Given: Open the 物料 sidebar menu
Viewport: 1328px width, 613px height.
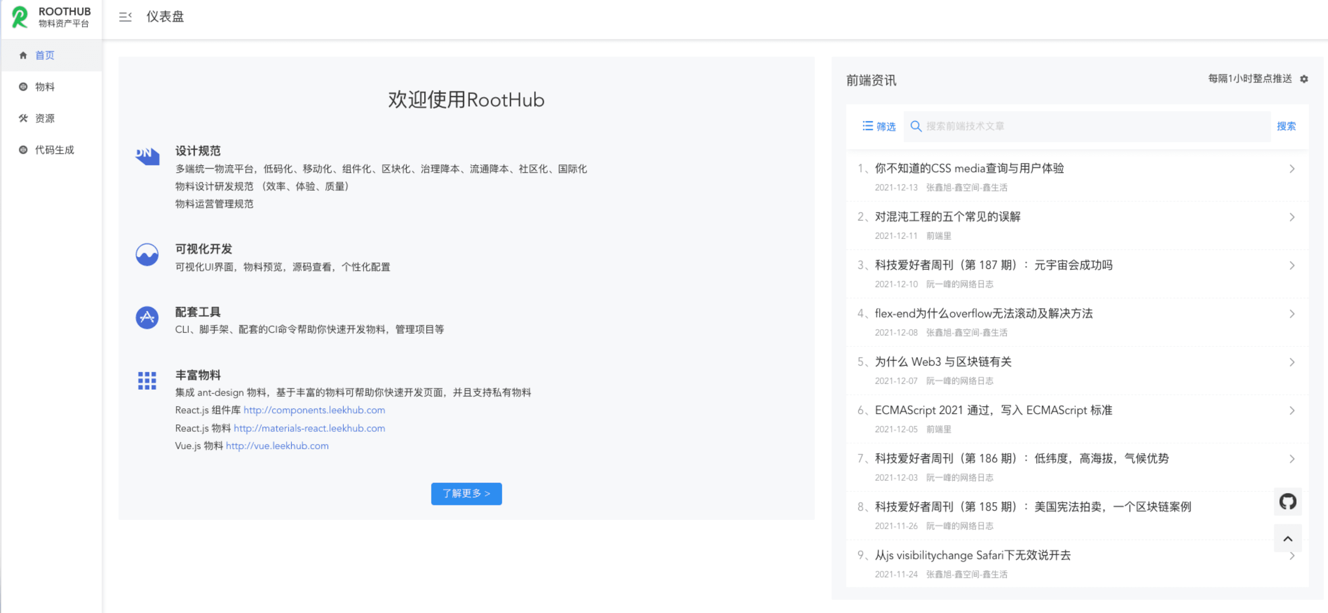Looking at the screenshot, I should [x=45, y=87].
